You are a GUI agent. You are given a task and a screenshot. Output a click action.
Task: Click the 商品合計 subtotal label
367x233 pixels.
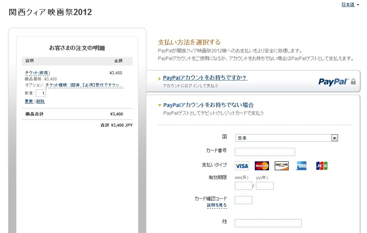coord(35,114)
